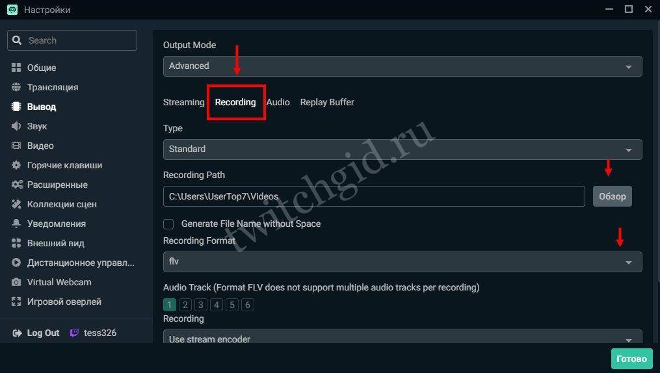Toggle audio track 2
The image size is (660, 373).
[x=185, y=305]
